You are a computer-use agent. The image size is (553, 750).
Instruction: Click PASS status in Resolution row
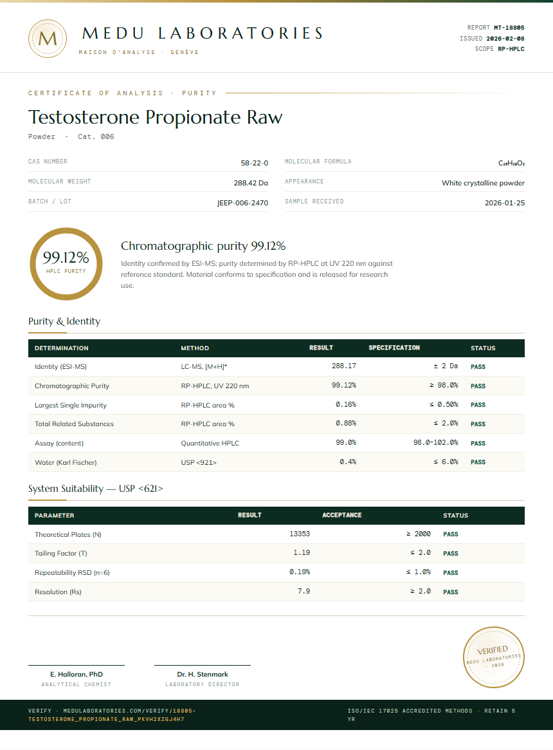[451, 592]
